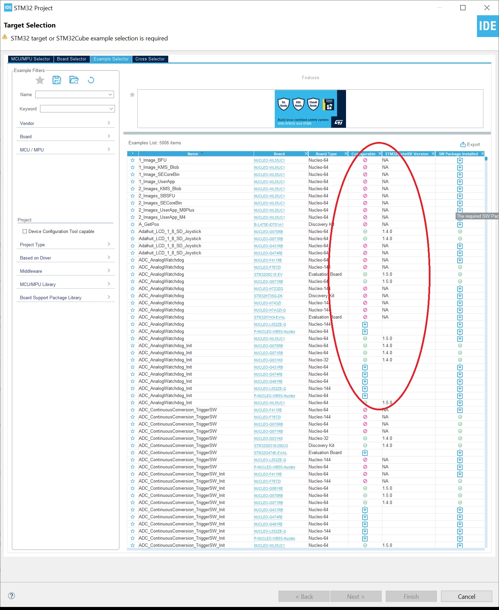499x610 pixels.
Task: Click the favorites star filter icon
Action: pos(40,80)
